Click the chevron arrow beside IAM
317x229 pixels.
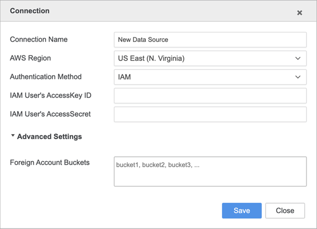(x=298, y=77)
